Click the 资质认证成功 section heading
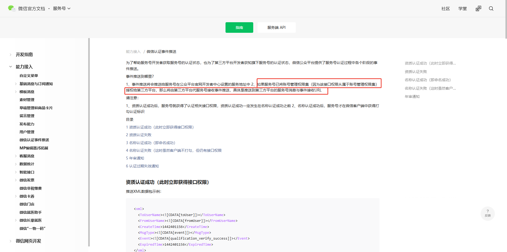The image size is (507, 252). click(168, 182)
